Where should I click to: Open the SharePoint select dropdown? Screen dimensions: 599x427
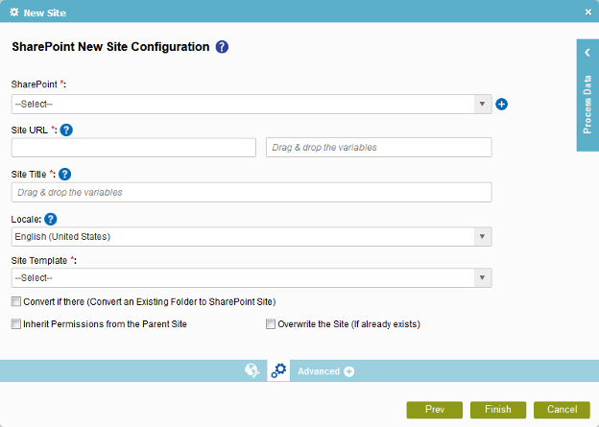click(252, 105)
